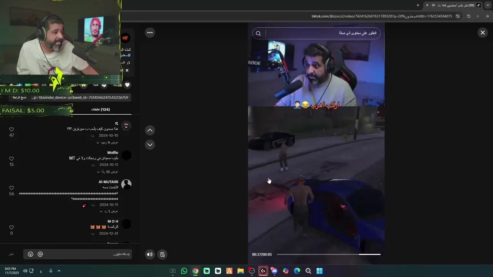Image resolution: width=493 pixels, height=277 pixels.
Task: Open a new browser tab
Action: coord(418,5)
